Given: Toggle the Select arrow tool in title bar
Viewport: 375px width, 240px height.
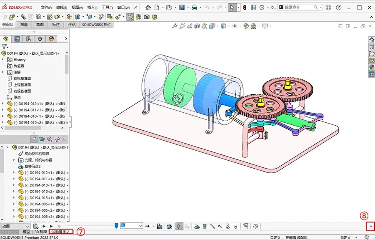Looking at the screenshot, I should (x=232, y=8).
